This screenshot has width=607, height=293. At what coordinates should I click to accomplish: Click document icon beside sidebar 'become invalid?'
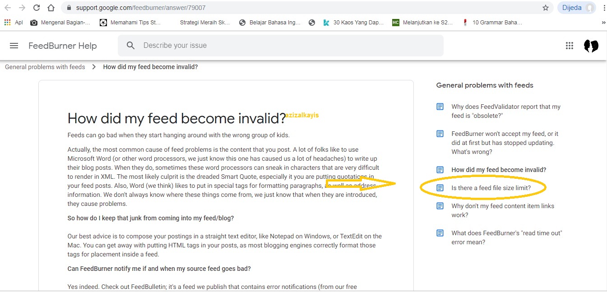click(x=440, y=170)
